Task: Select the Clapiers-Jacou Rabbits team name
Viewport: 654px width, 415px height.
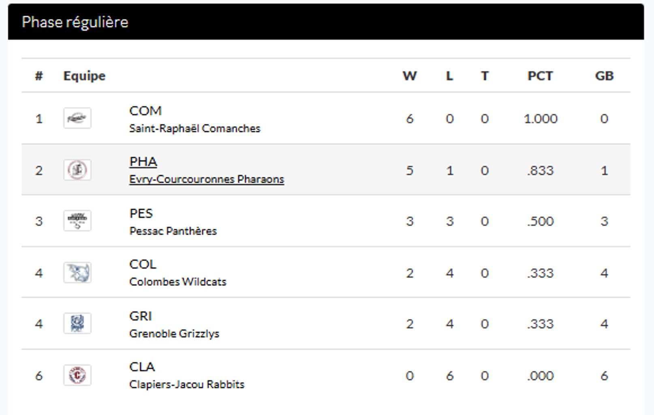Action: [186, 384]
